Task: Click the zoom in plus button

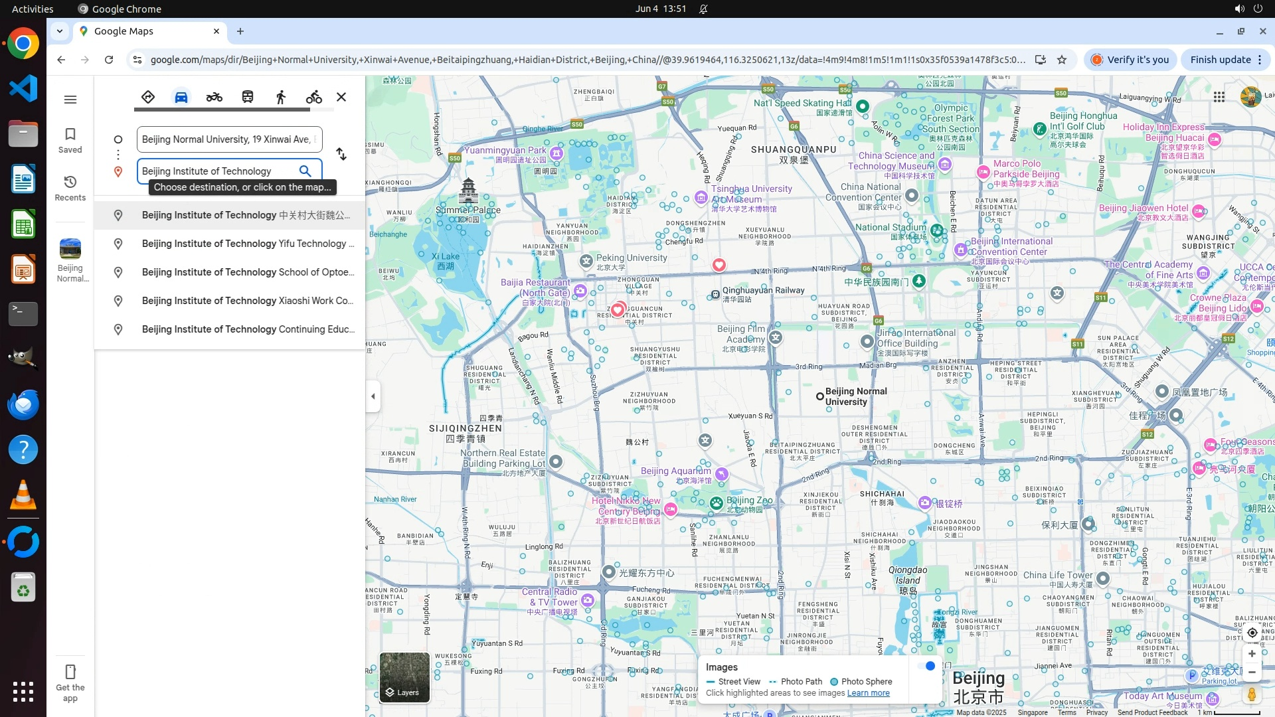Action: (x=1252, y=654)
